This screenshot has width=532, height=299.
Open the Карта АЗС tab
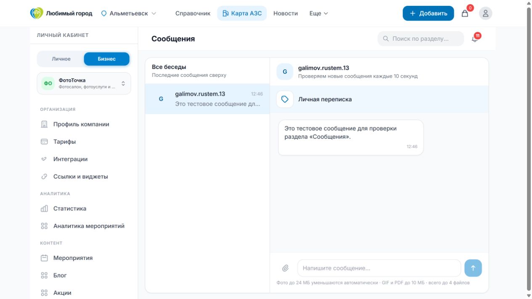coord(242,13)
